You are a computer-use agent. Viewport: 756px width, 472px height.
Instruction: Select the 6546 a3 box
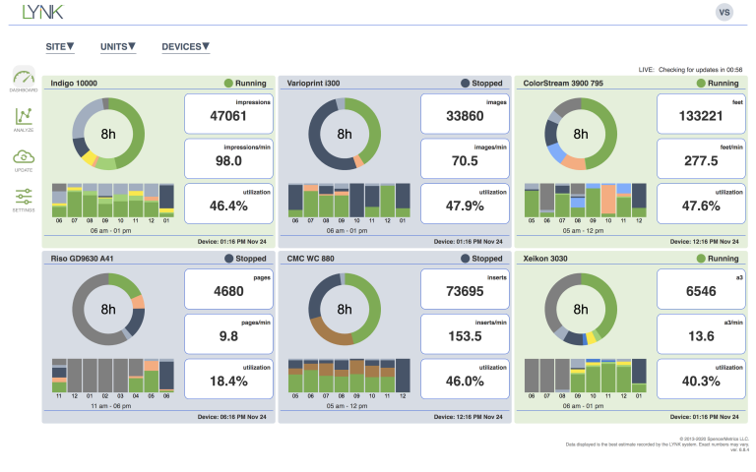click(x=701, y=289)
